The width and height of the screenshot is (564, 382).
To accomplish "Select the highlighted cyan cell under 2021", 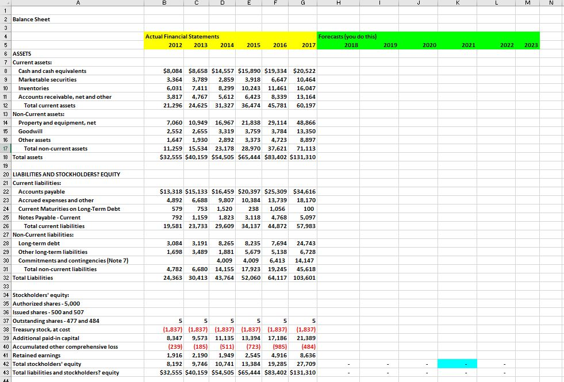I will click(457, 364).
